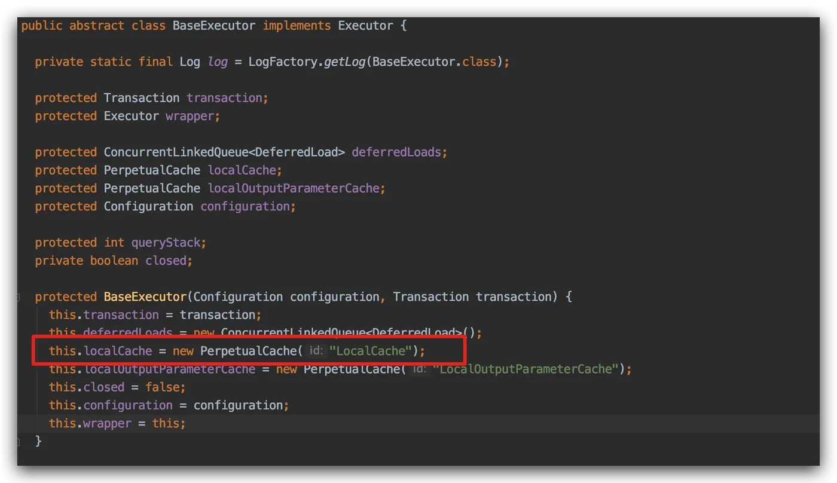
Task: Click the 'Executor' type of the wrapper field
Action: [x=132, y=116]
